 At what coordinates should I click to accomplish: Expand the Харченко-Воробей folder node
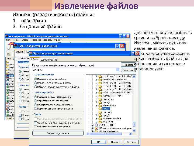point(96,119)
